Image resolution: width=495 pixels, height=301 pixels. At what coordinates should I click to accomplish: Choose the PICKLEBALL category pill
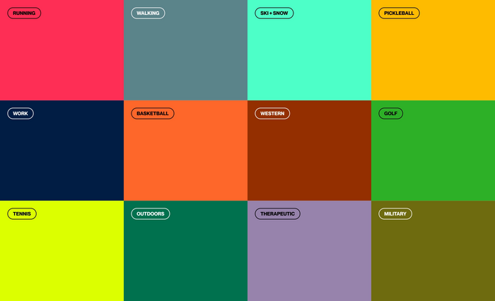[399, 13]
